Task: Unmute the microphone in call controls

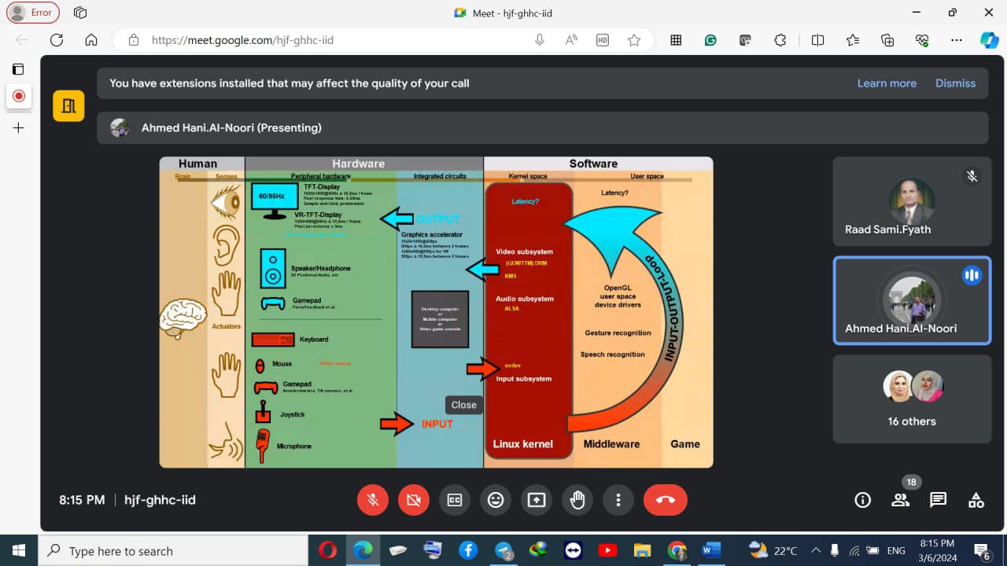Action: click(373, 500)
